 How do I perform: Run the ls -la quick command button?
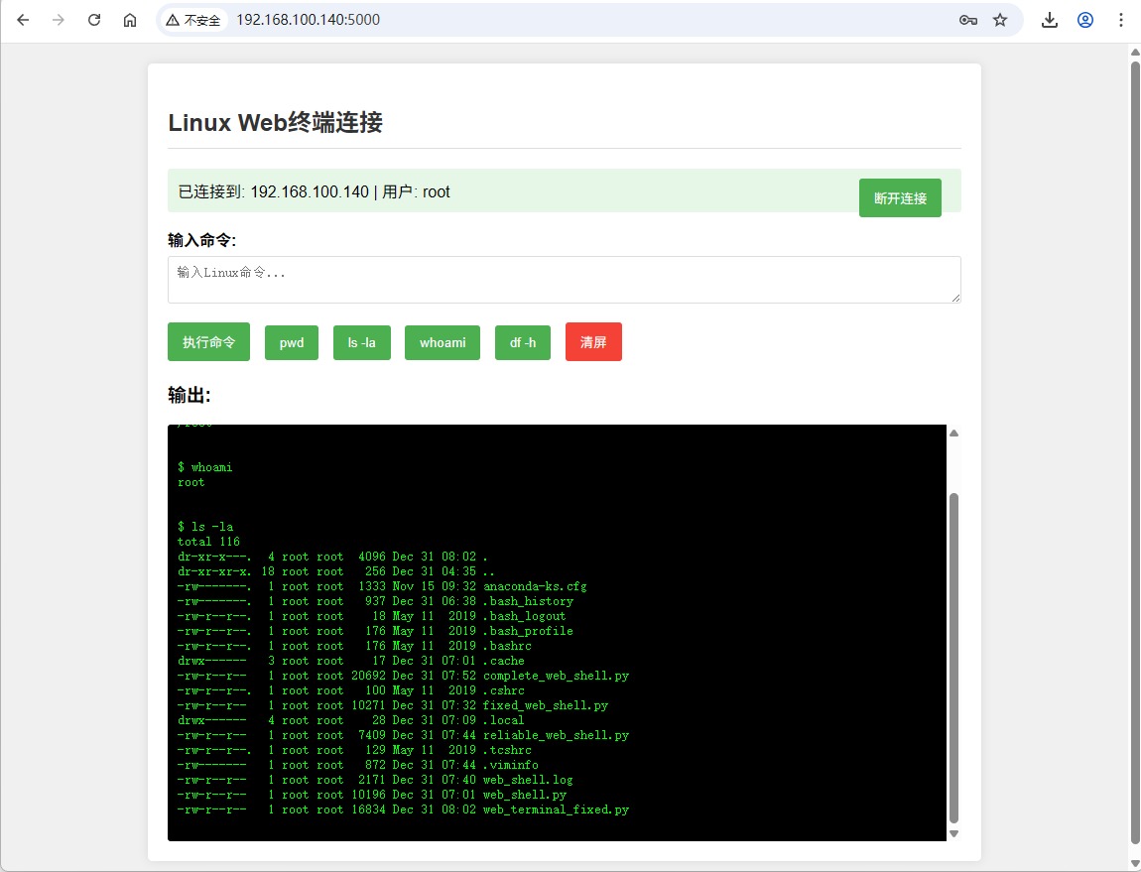[x=362, y=342]
